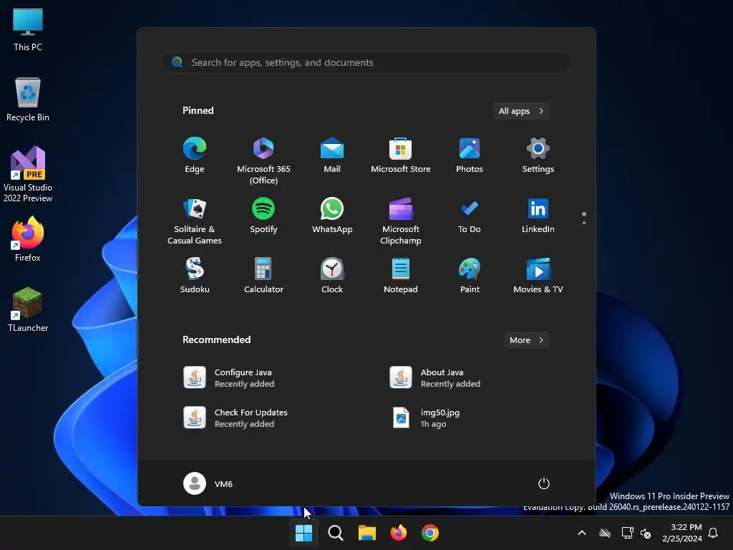
Task: Go to next pinned apps page dot
Action: click(584, 223)
